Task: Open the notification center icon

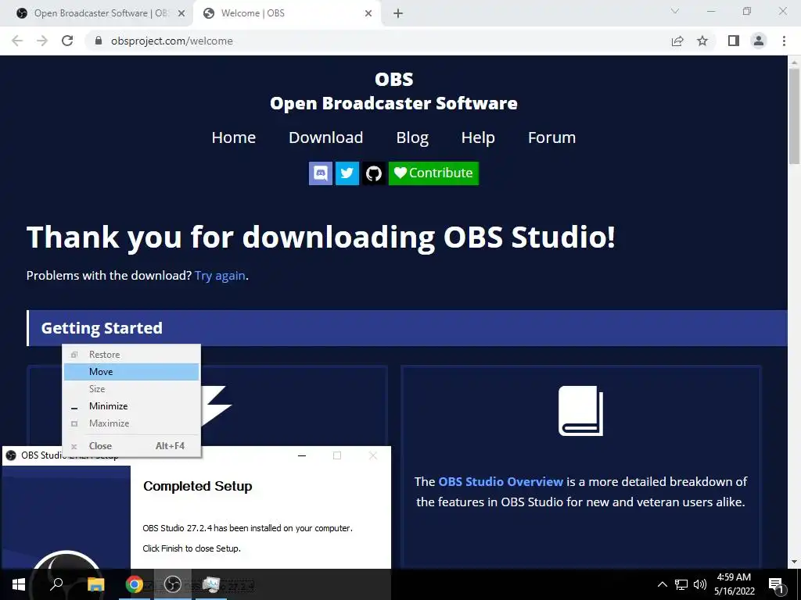Action: click(775, 584)
